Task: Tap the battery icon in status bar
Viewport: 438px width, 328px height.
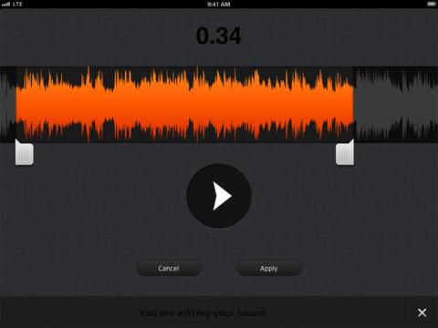Action: point(431,4)
